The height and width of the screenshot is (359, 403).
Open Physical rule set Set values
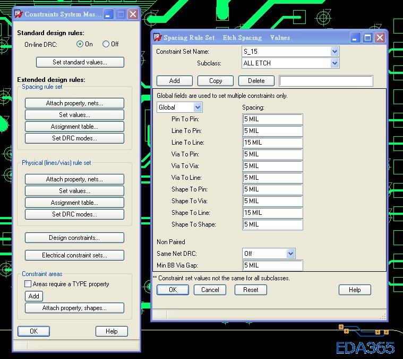pyautogui.click(x=74, y=191)
